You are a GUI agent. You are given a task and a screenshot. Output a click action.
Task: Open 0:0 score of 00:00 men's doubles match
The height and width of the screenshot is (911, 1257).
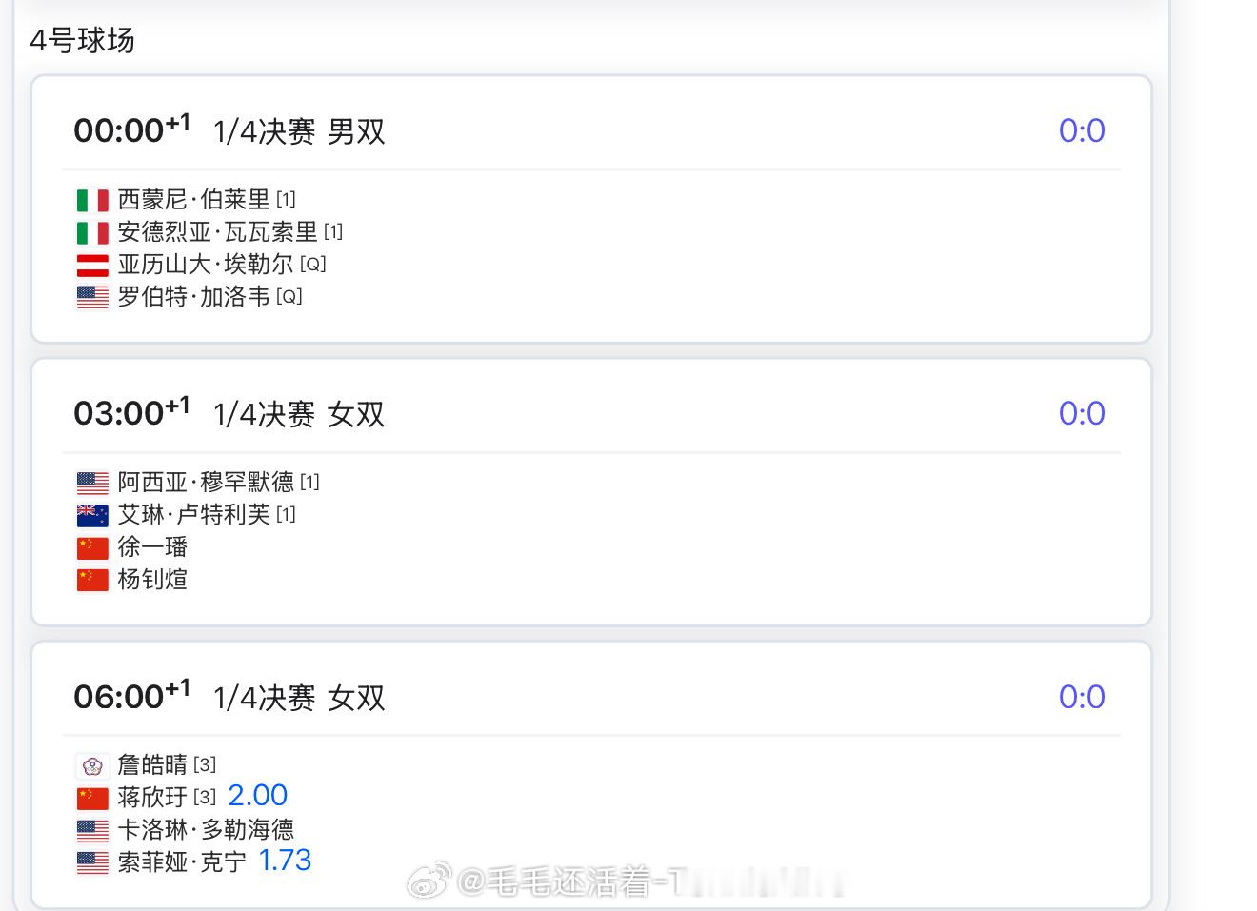pos(1082,130)
